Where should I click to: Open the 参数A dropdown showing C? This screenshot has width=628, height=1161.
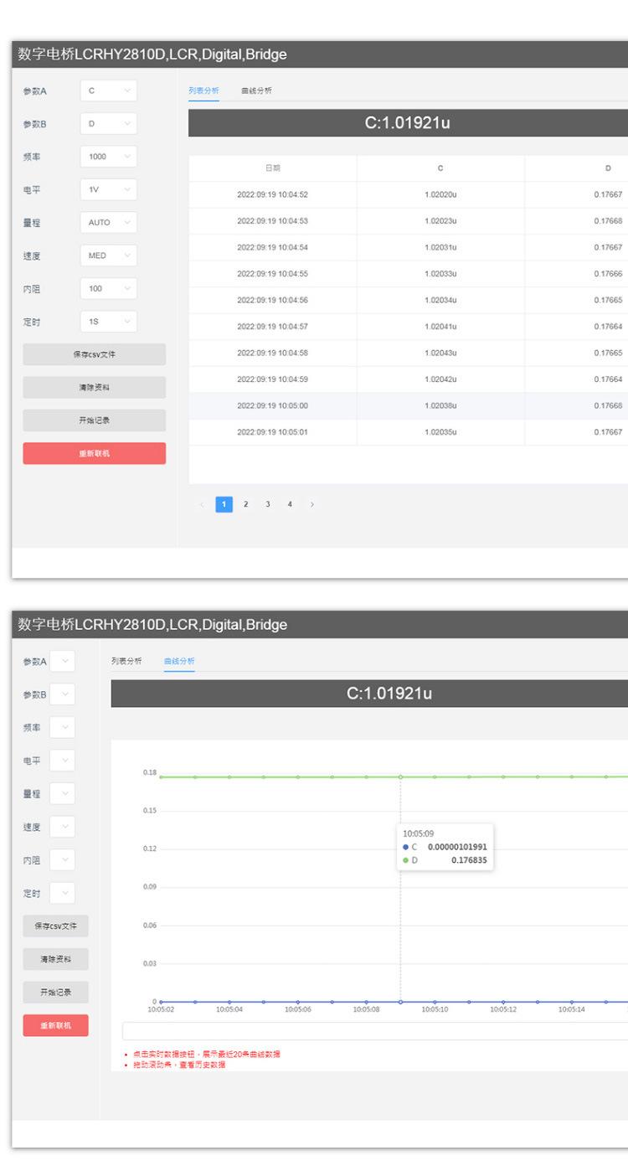point(108,90)
